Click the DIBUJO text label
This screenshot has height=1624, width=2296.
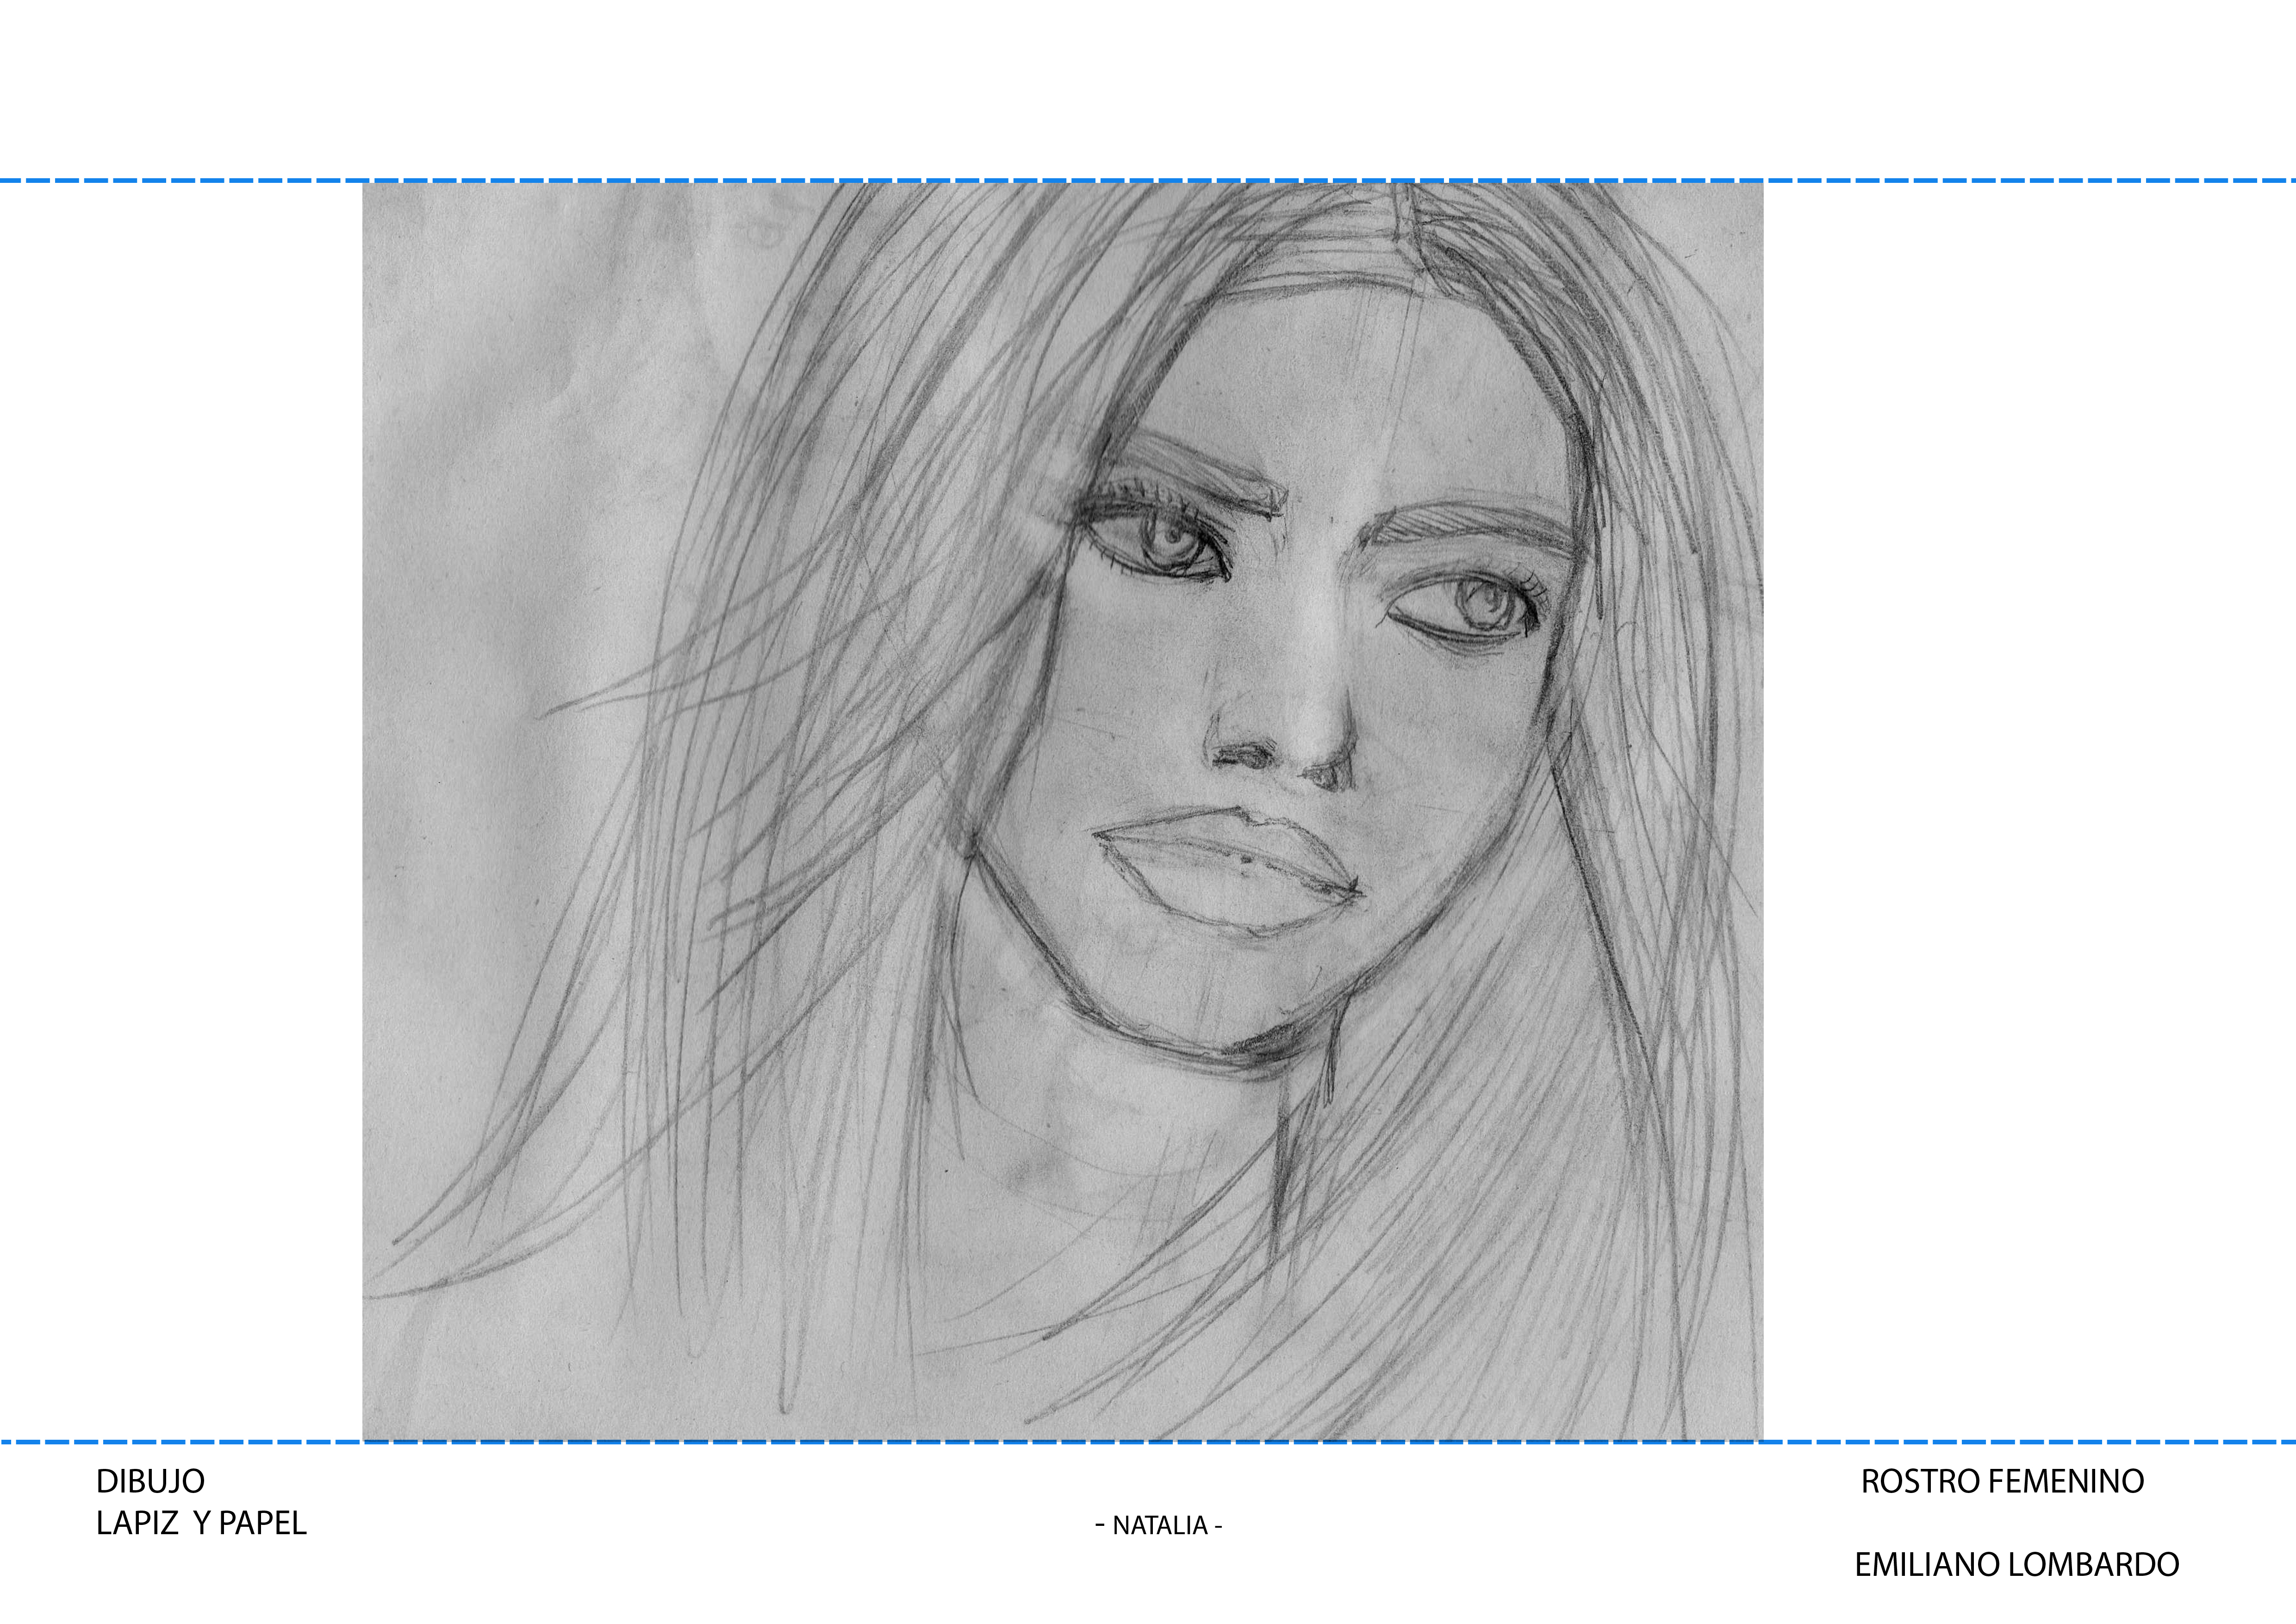point(150,1481)
